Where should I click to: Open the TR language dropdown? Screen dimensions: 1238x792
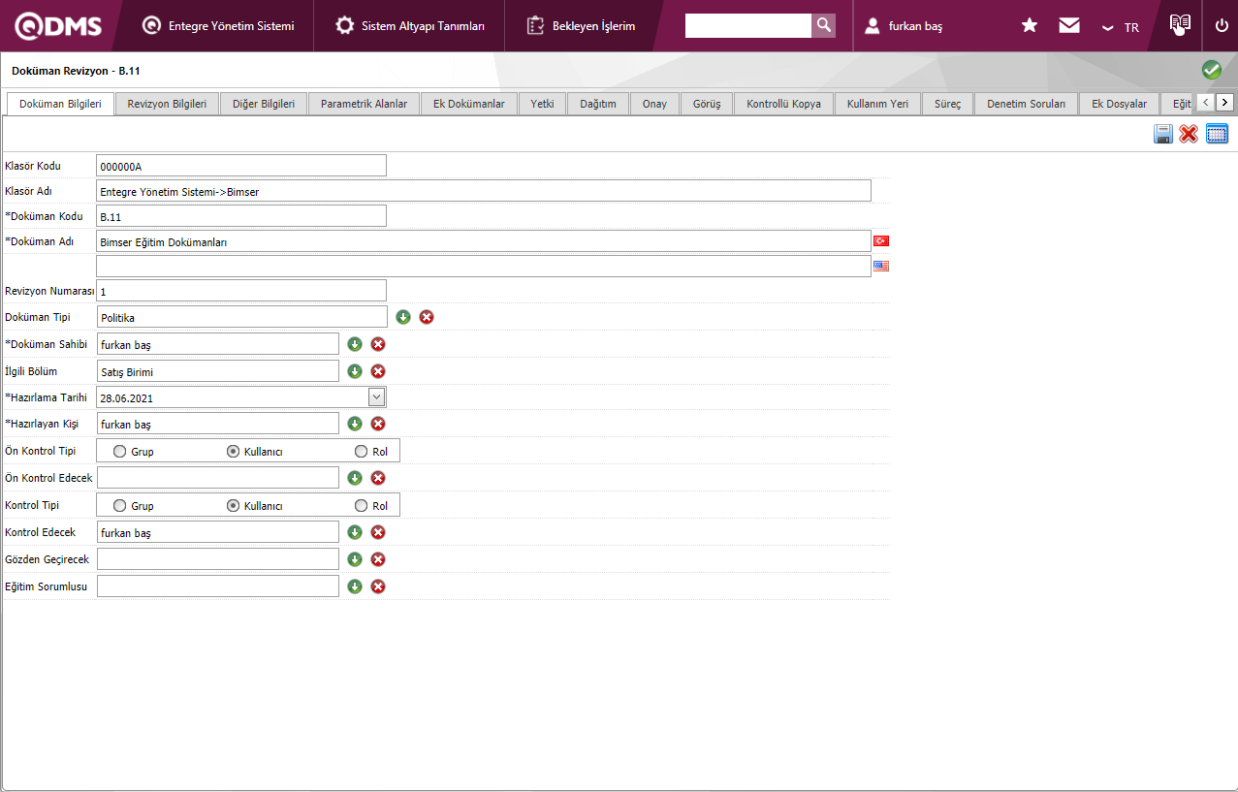[1120, 27]
